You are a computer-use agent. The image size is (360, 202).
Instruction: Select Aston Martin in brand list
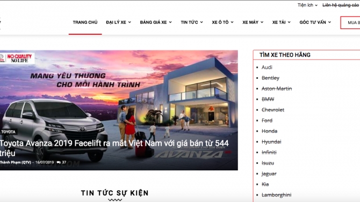[277, 88]
